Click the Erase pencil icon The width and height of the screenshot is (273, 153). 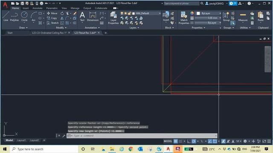pos(75,13)
